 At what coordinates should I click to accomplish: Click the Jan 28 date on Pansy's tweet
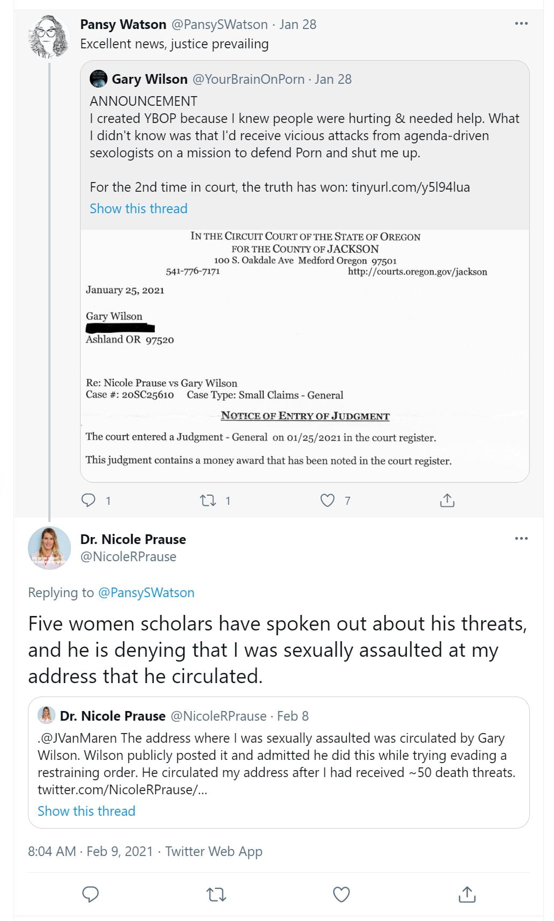[x=298, y=24]
